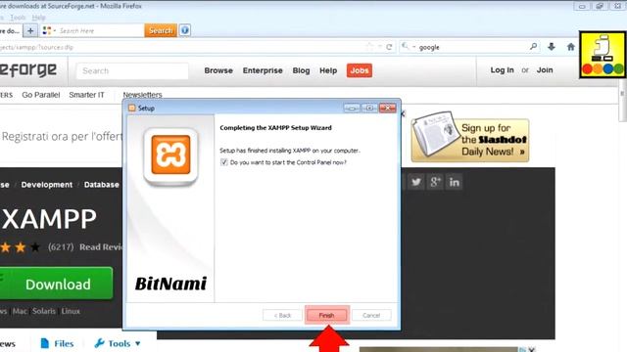627x352 pixels.
Task: Click the Go Parallel link
Action: (41, 95)
